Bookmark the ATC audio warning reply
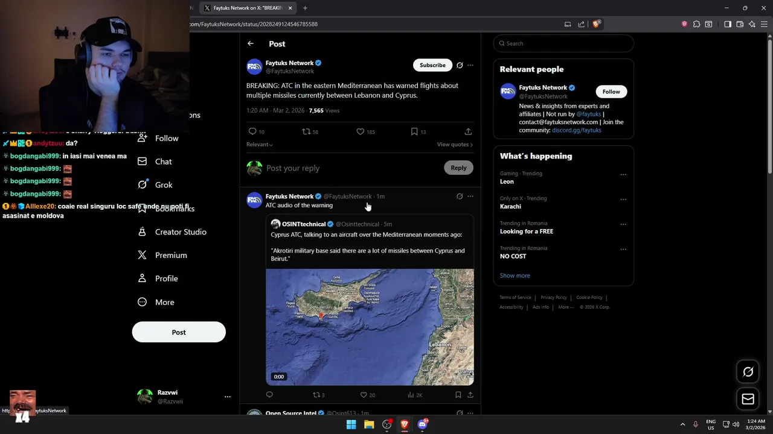Image resolution: width=773 pixels, height=434 pixels. coord(458,395)
